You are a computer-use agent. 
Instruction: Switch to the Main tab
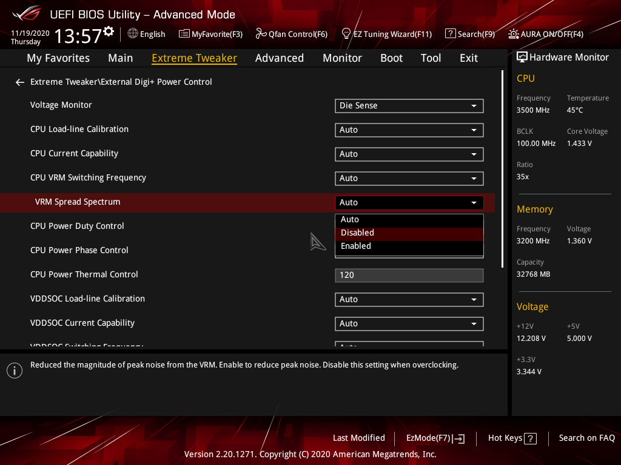[x=121, y=58]
